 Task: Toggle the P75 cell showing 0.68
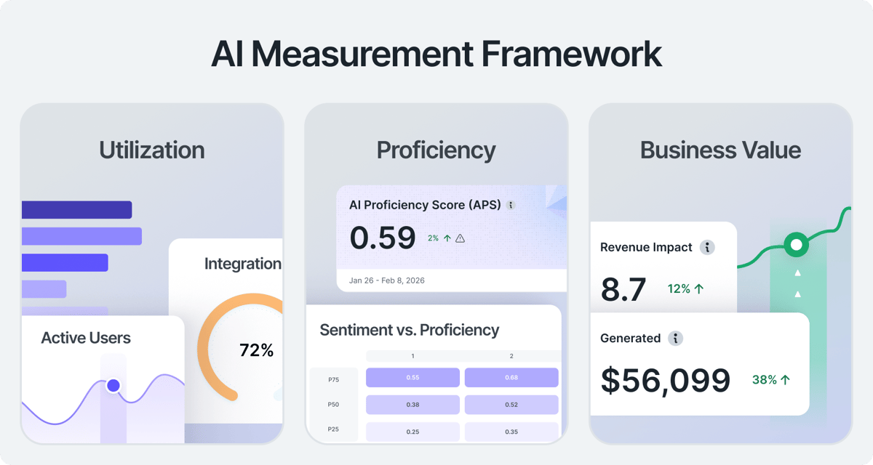(511, 377)
